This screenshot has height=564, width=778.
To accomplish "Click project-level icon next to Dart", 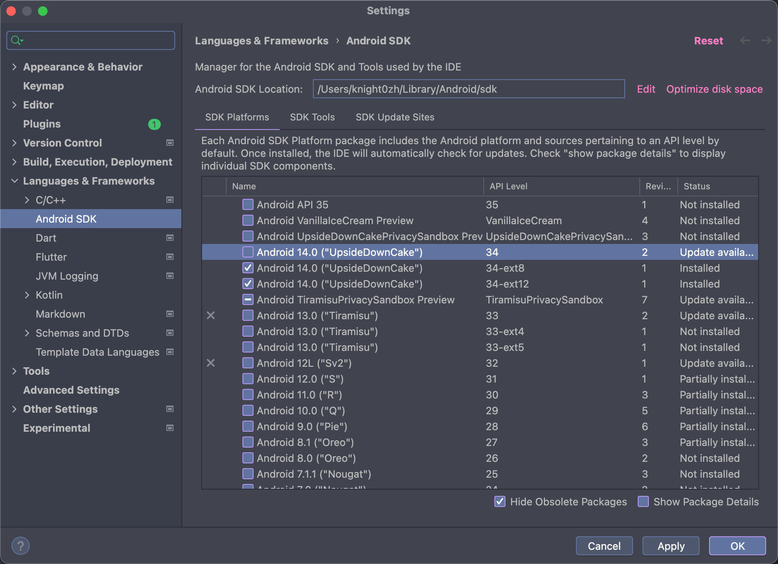I will 170,238.
